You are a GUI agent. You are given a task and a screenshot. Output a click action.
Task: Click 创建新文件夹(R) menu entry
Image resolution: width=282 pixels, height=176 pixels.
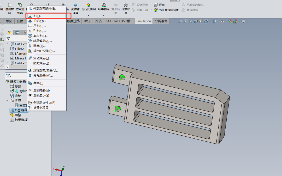pos(47,103)
